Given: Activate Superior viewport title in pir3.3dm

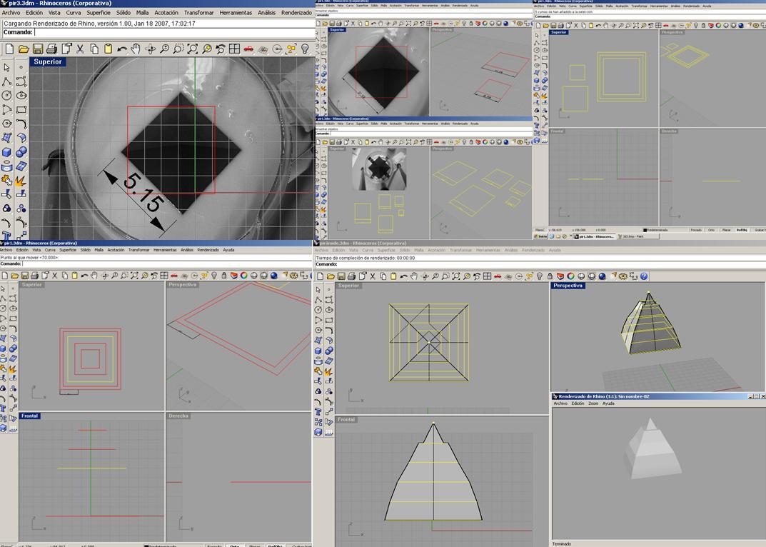Looking at the screenshot, I should 47,61.
